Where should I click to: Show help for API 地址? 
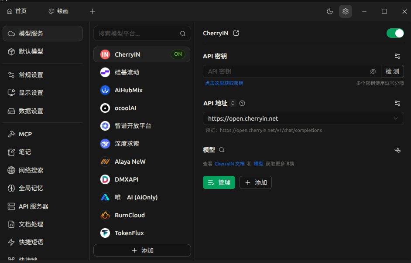click(242, 103)
